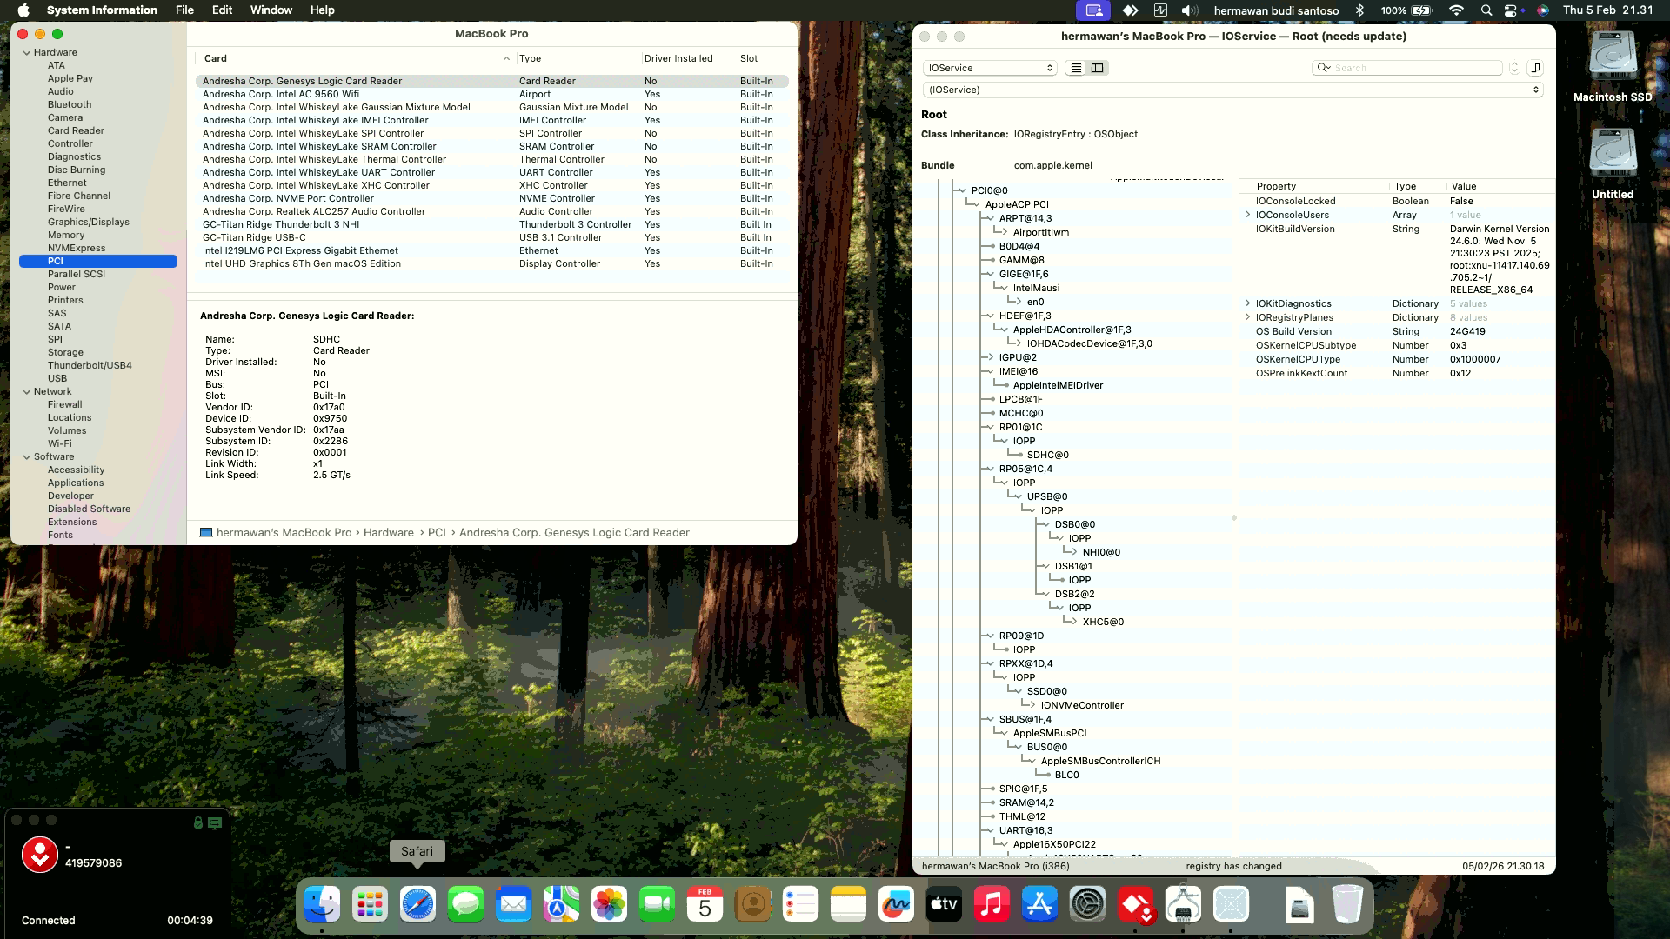Launch FaceTime from the Dock

(x=657, y=905)
